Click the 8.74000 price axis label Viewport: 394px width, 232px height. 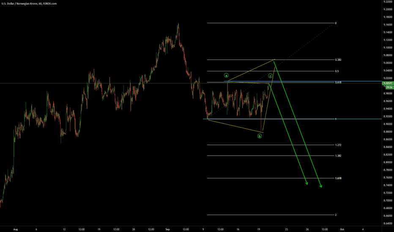[388, 185]
